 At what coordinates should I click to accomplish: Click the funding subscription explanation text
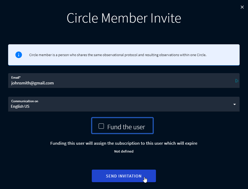click(x=124, y=143)
